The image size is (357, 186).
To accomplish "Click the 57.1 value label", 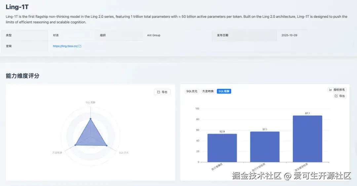I will pos(265,129).
